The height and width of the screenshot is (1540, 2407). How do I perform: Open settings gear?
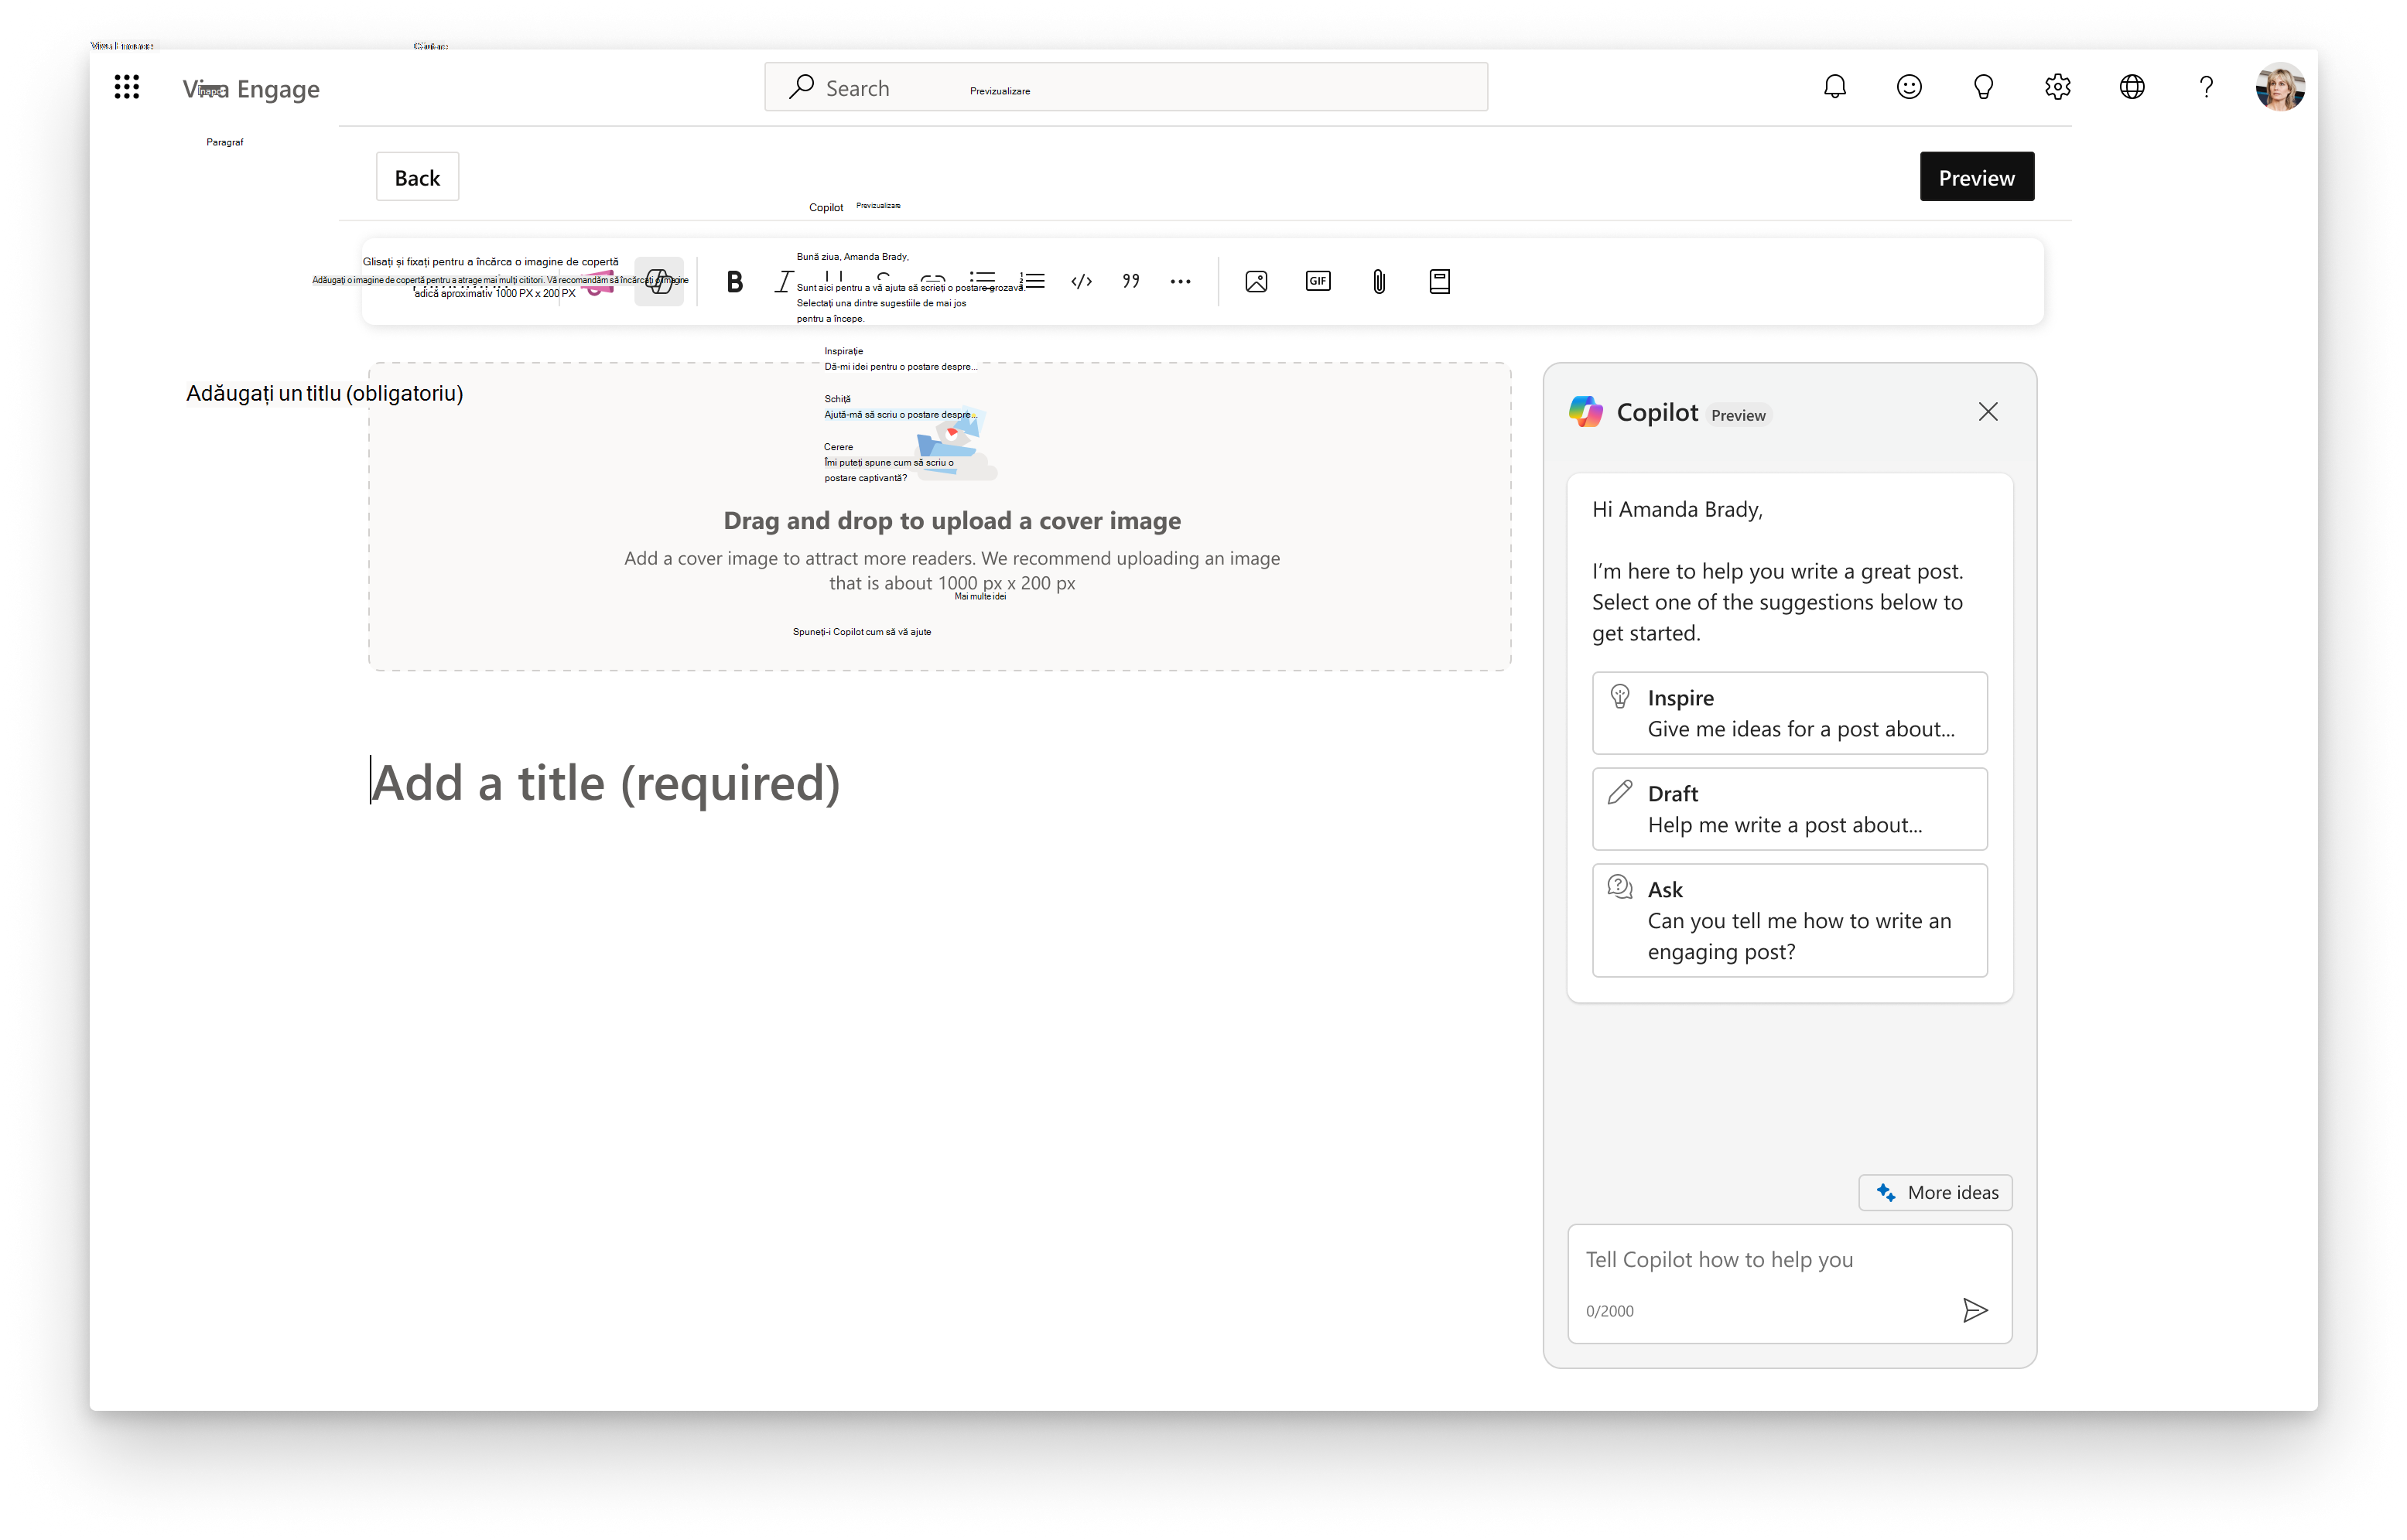pyautogui.click(x=2057, y=87)
